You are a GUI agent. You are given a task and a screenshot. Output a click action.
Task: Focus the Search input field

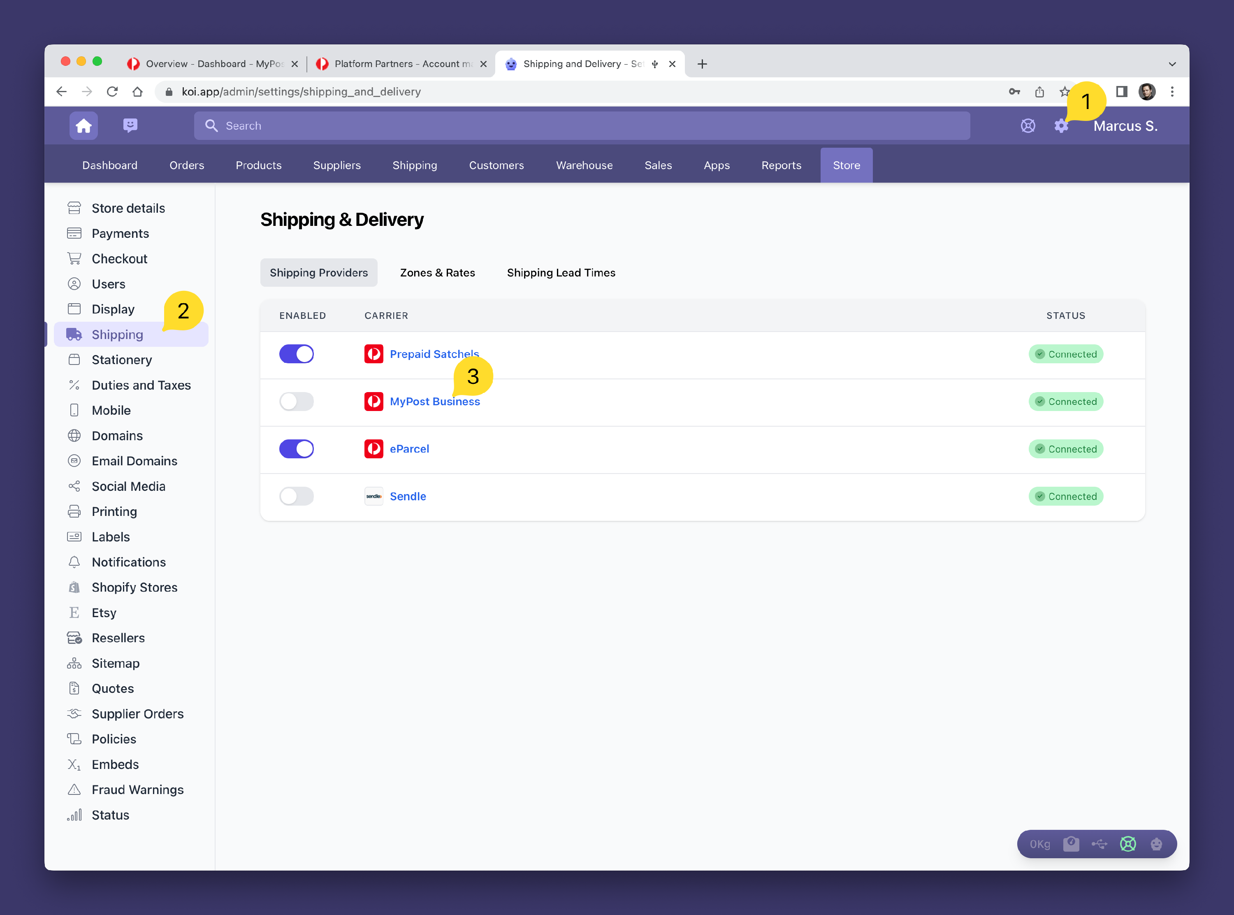(581, 126)
